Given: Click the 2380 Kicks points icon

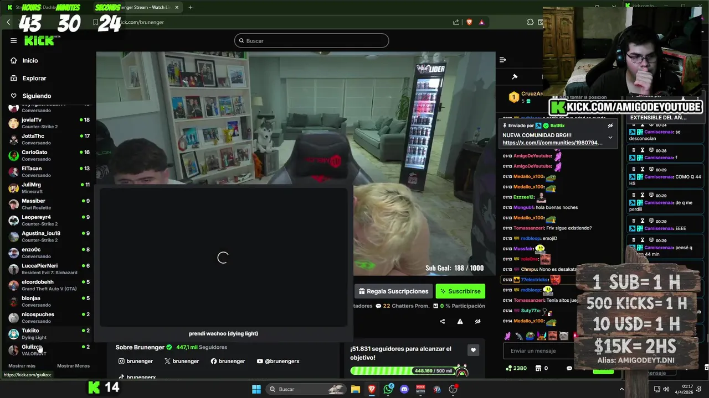Looking at the screenshot, I should click(x=509, y=368).
